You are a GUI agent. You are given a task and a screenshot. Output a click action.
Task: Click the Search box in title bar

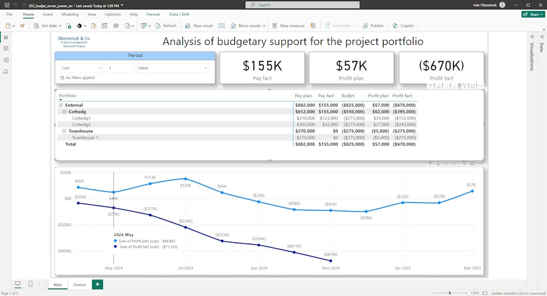(302, 5)
